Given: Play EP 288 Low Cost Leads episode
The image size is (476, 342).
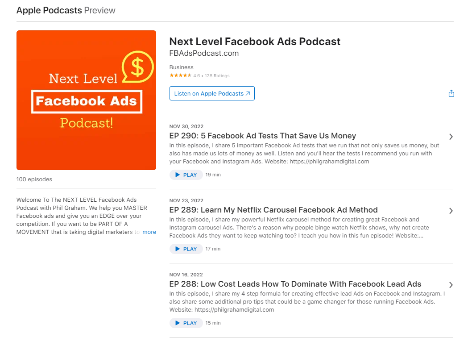Looking at the screenshot, I should [x=186, y=323].
